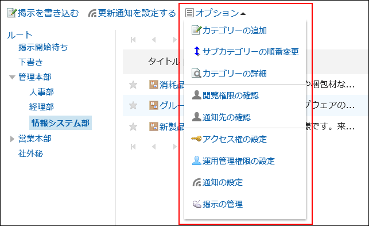The width and height of the screenshot is (369, 226).
Task: Star the グルー bulletin row
Action: tap(133, 105)
